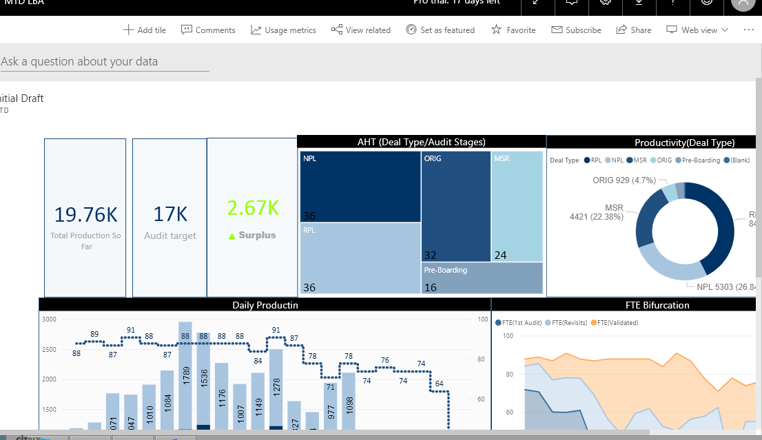The image size is (762, 440).
Task: Click FTE(Revisits) legend item
Action: point(566,322)
